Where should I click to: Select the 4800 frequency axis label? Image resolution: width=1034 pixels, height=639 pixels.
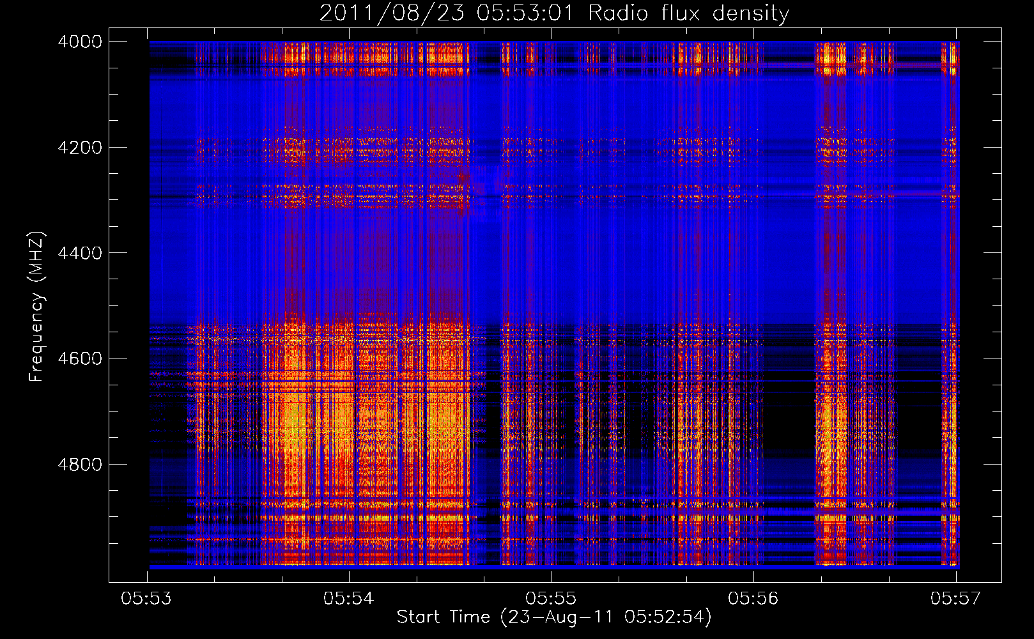[x=80, y=465]
